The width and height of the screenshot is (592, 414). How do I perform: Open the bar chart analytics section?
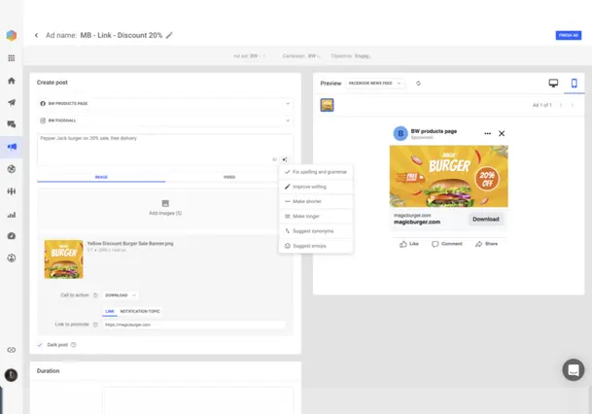coord(12,215)
